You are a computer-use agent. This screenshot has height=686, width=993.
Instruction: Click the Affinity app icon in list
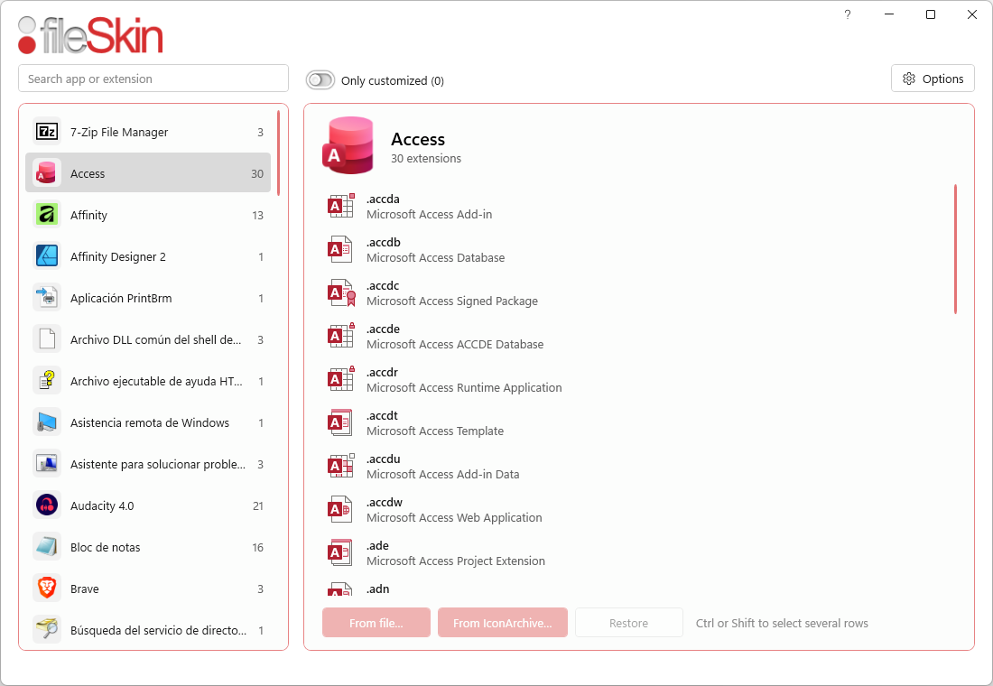[x=47, y=215]
